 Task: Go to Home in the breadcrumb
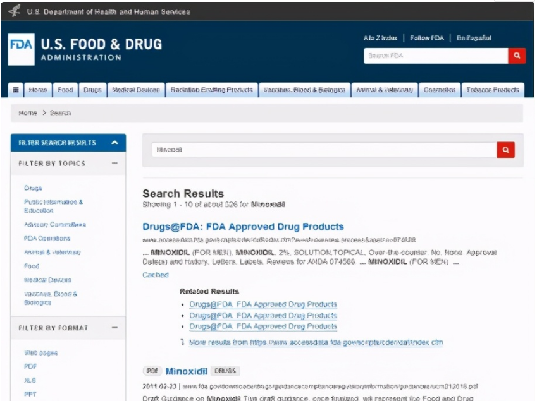(28, 113)
